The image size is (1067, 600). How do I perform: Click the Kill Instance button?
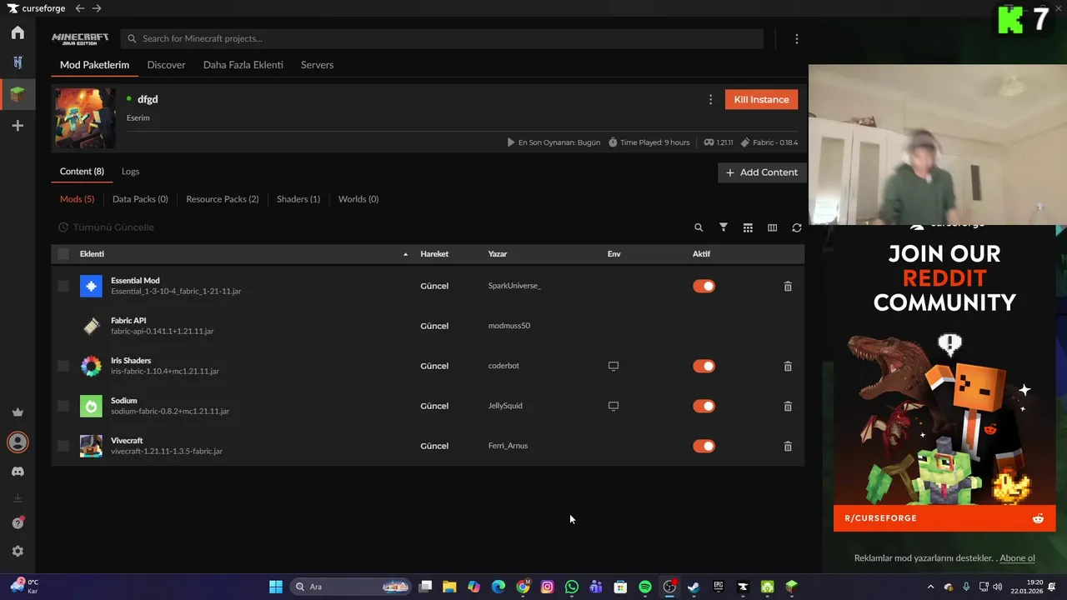coord(761,99)
